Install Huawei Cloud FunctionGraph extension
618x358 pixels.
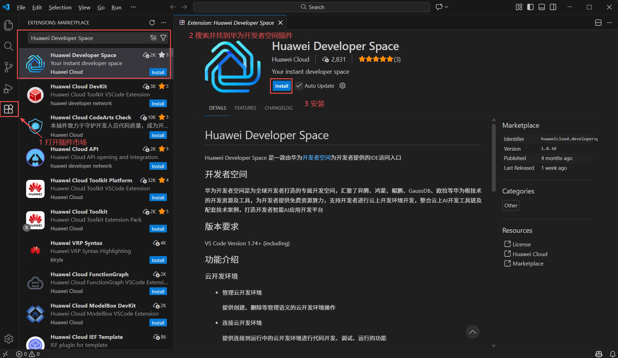pyautogui.click(x=158, y=292)
